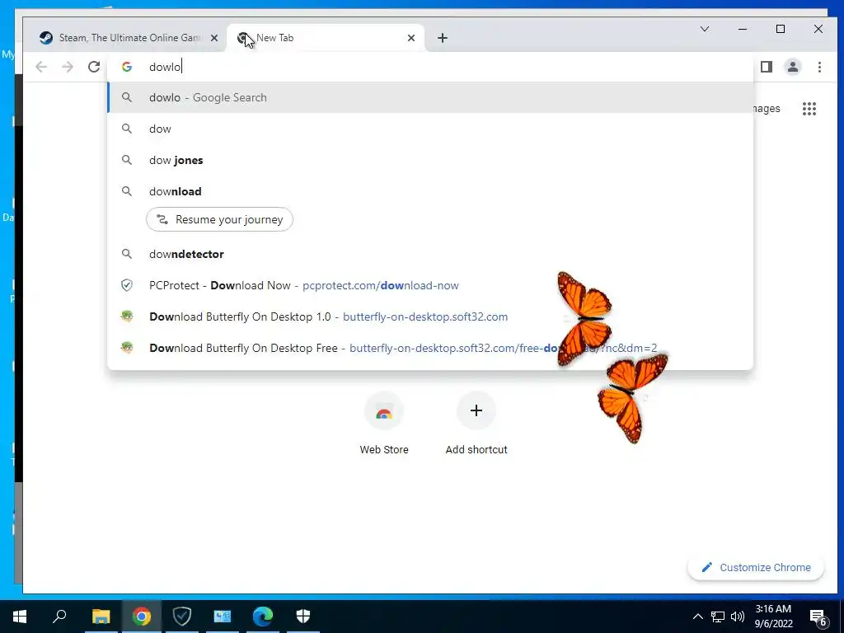Expand the tab search chevron

[x=704, y=29]
